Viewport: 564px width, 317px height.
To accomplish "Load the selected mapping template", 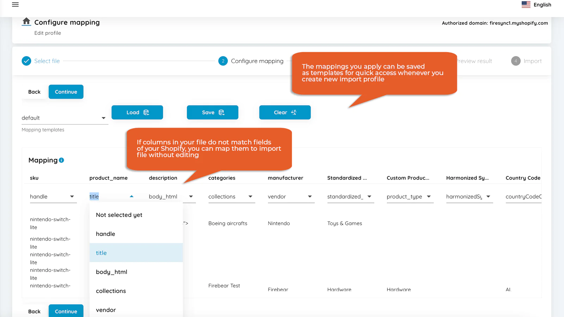I will 137,112.
